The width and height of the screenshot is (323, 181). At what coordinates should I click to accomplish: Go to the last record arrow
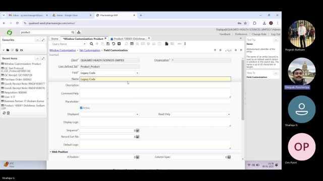[241, 50]
